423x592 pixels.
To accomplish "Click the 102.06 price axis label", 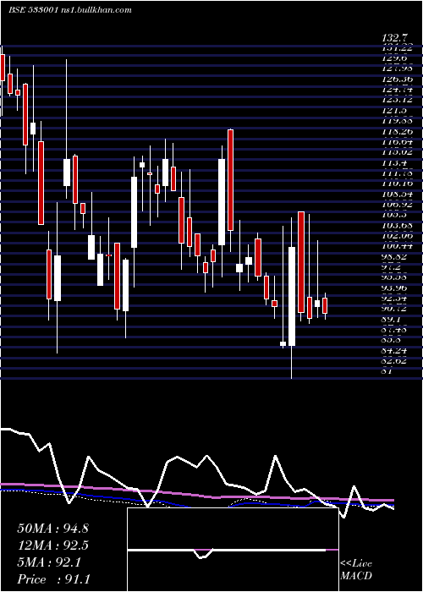I will coord(397,236).
